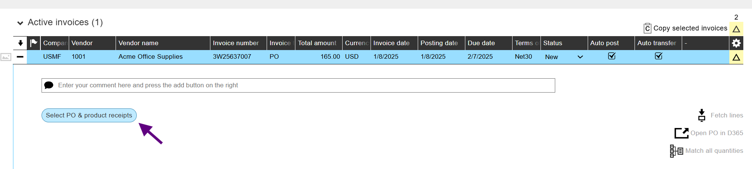Collapse the Active invoices section

(20, 23)
